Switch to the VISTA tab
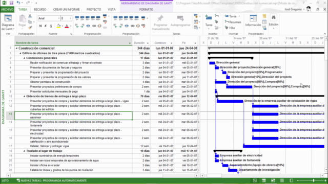This screenshot has height=184, width=328. [x=112, y=9]
